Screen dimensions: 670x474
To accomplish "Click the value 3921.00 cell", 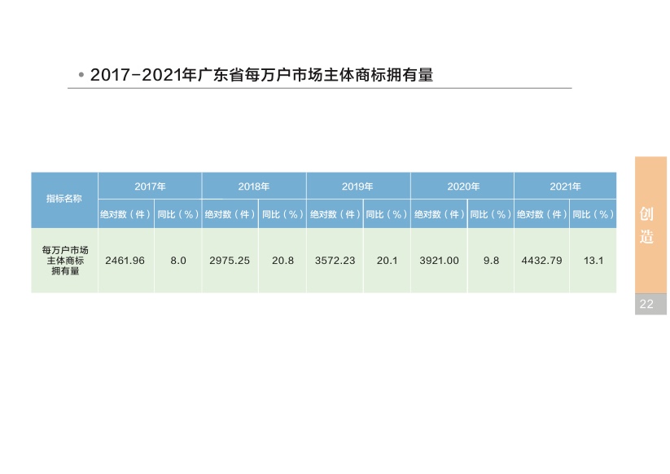I will (439, 261).
